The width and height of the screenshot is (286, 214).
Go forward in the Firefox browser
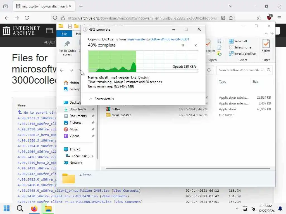[x=16, y=18]
